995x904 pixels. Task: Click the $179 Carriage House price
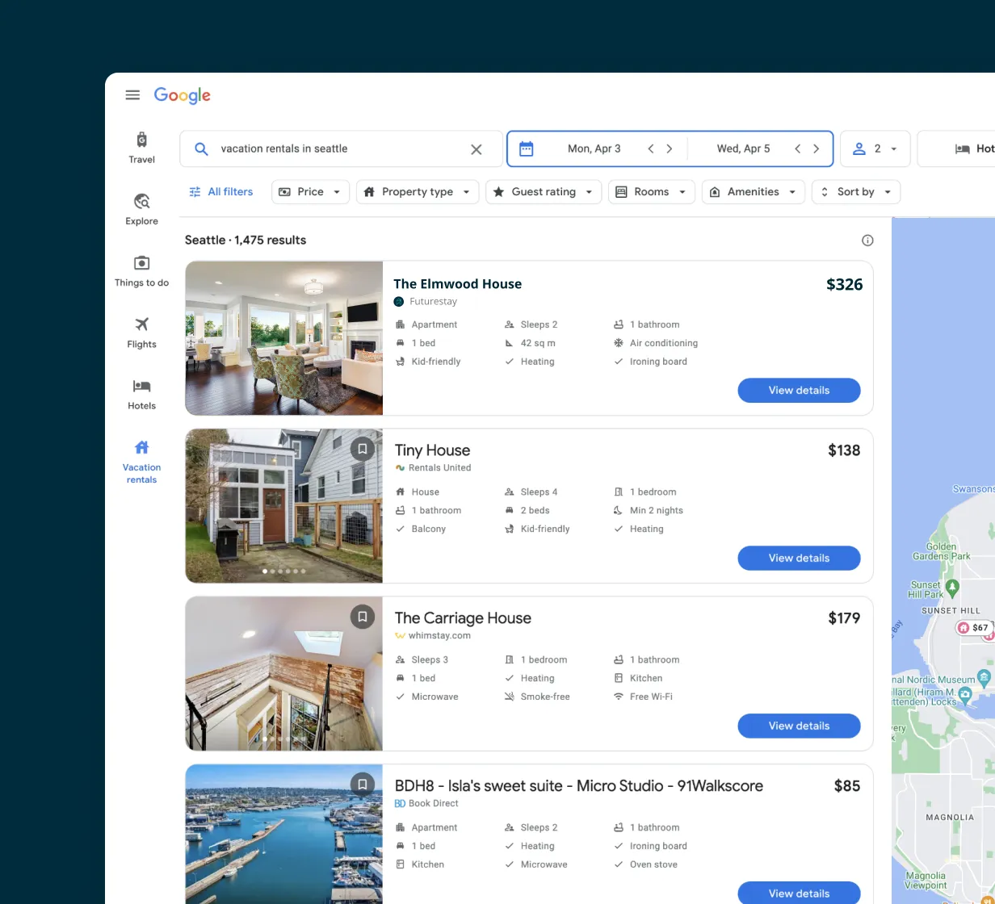[844, 618]
